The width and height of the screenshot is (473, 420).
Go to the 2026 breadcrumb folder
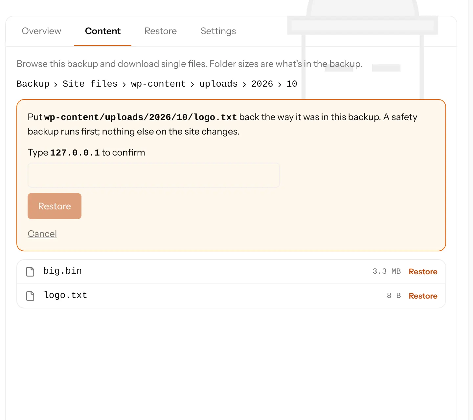coord(262,84)
